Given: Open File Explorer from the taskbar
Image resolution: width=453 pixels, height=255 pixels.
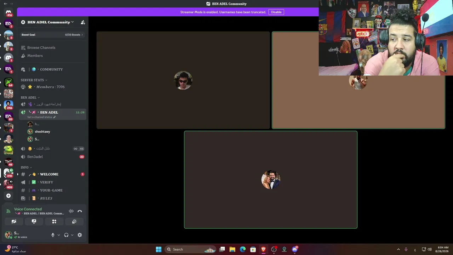Looking at the screenshot, I should [x=233, y=249].
